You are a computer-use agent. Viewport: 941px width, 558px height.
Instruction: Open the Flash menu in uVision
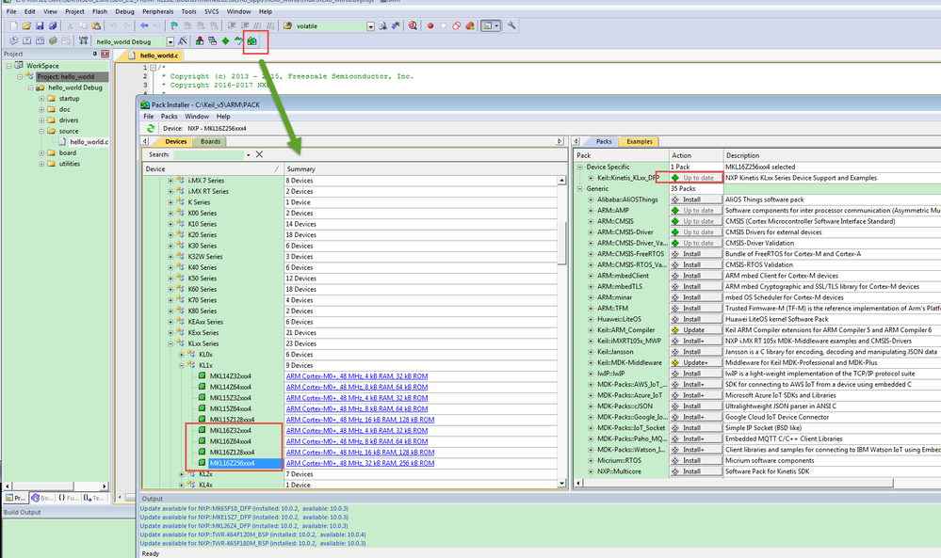100,11
